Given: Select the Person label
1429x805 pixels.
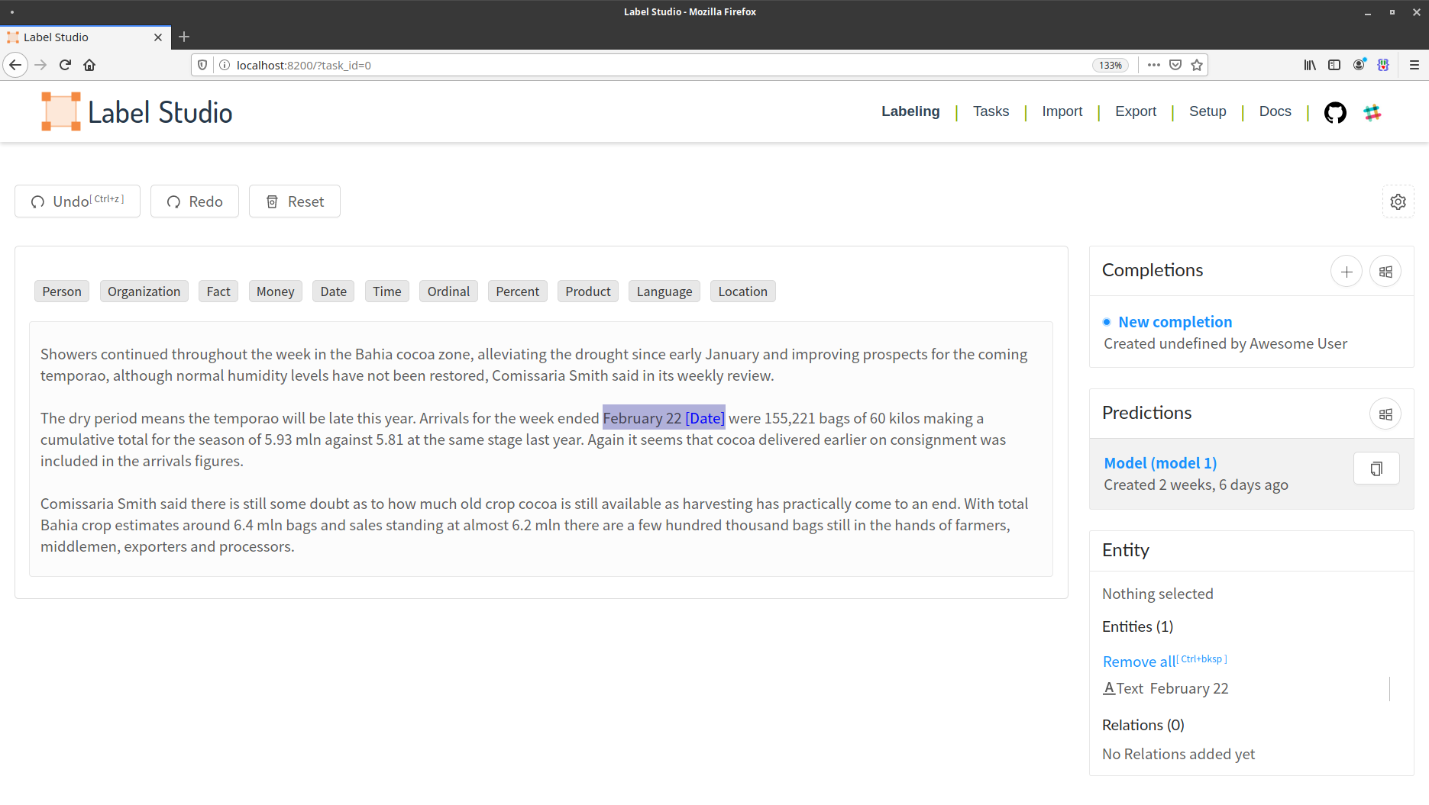Looking at the screenshot, I should 62,291.
